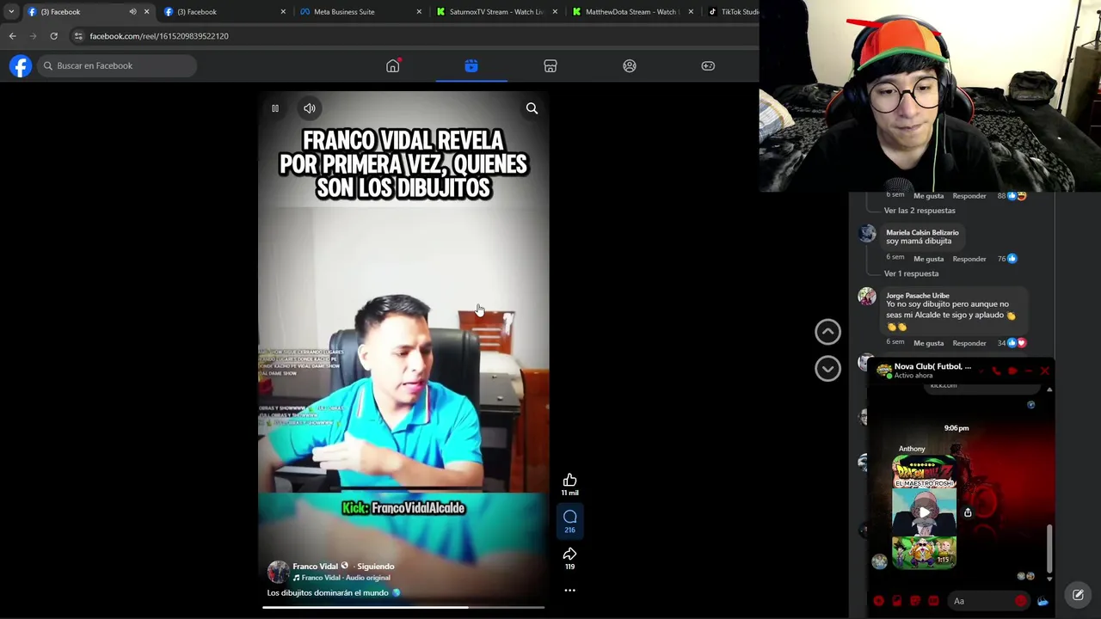Focus the Buscar en Facebook search field

(116, 65)
